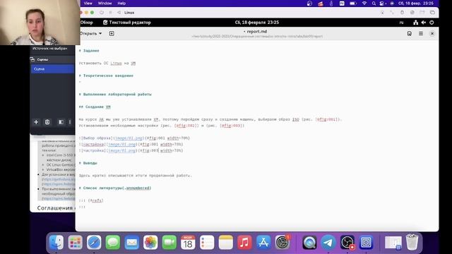Click the Теоретическое введение heading line
Screen dimensions: 452x254
coord(106,75)
